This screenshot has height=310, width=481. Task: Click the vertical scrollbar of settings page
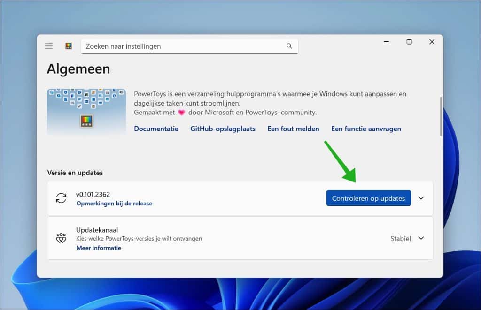click(441, 116)
